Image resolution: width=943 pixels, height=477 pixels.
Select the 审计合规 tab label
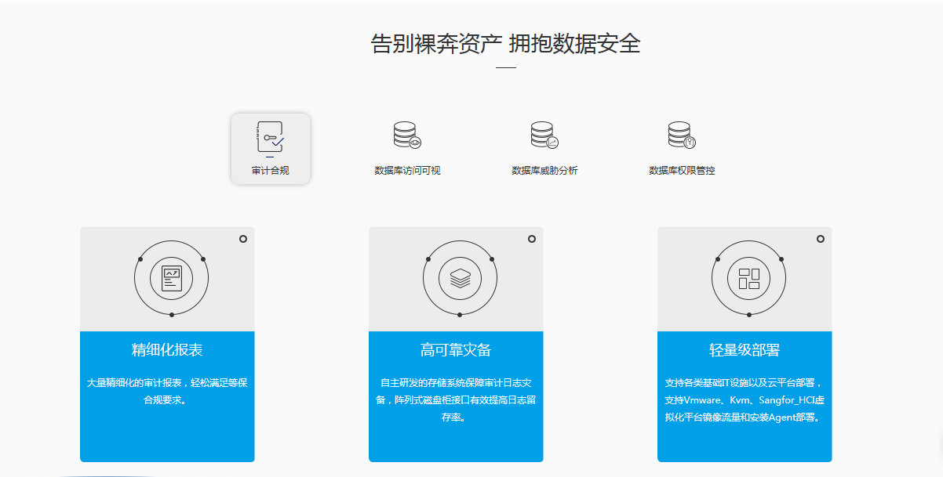[x=271, y=171]
